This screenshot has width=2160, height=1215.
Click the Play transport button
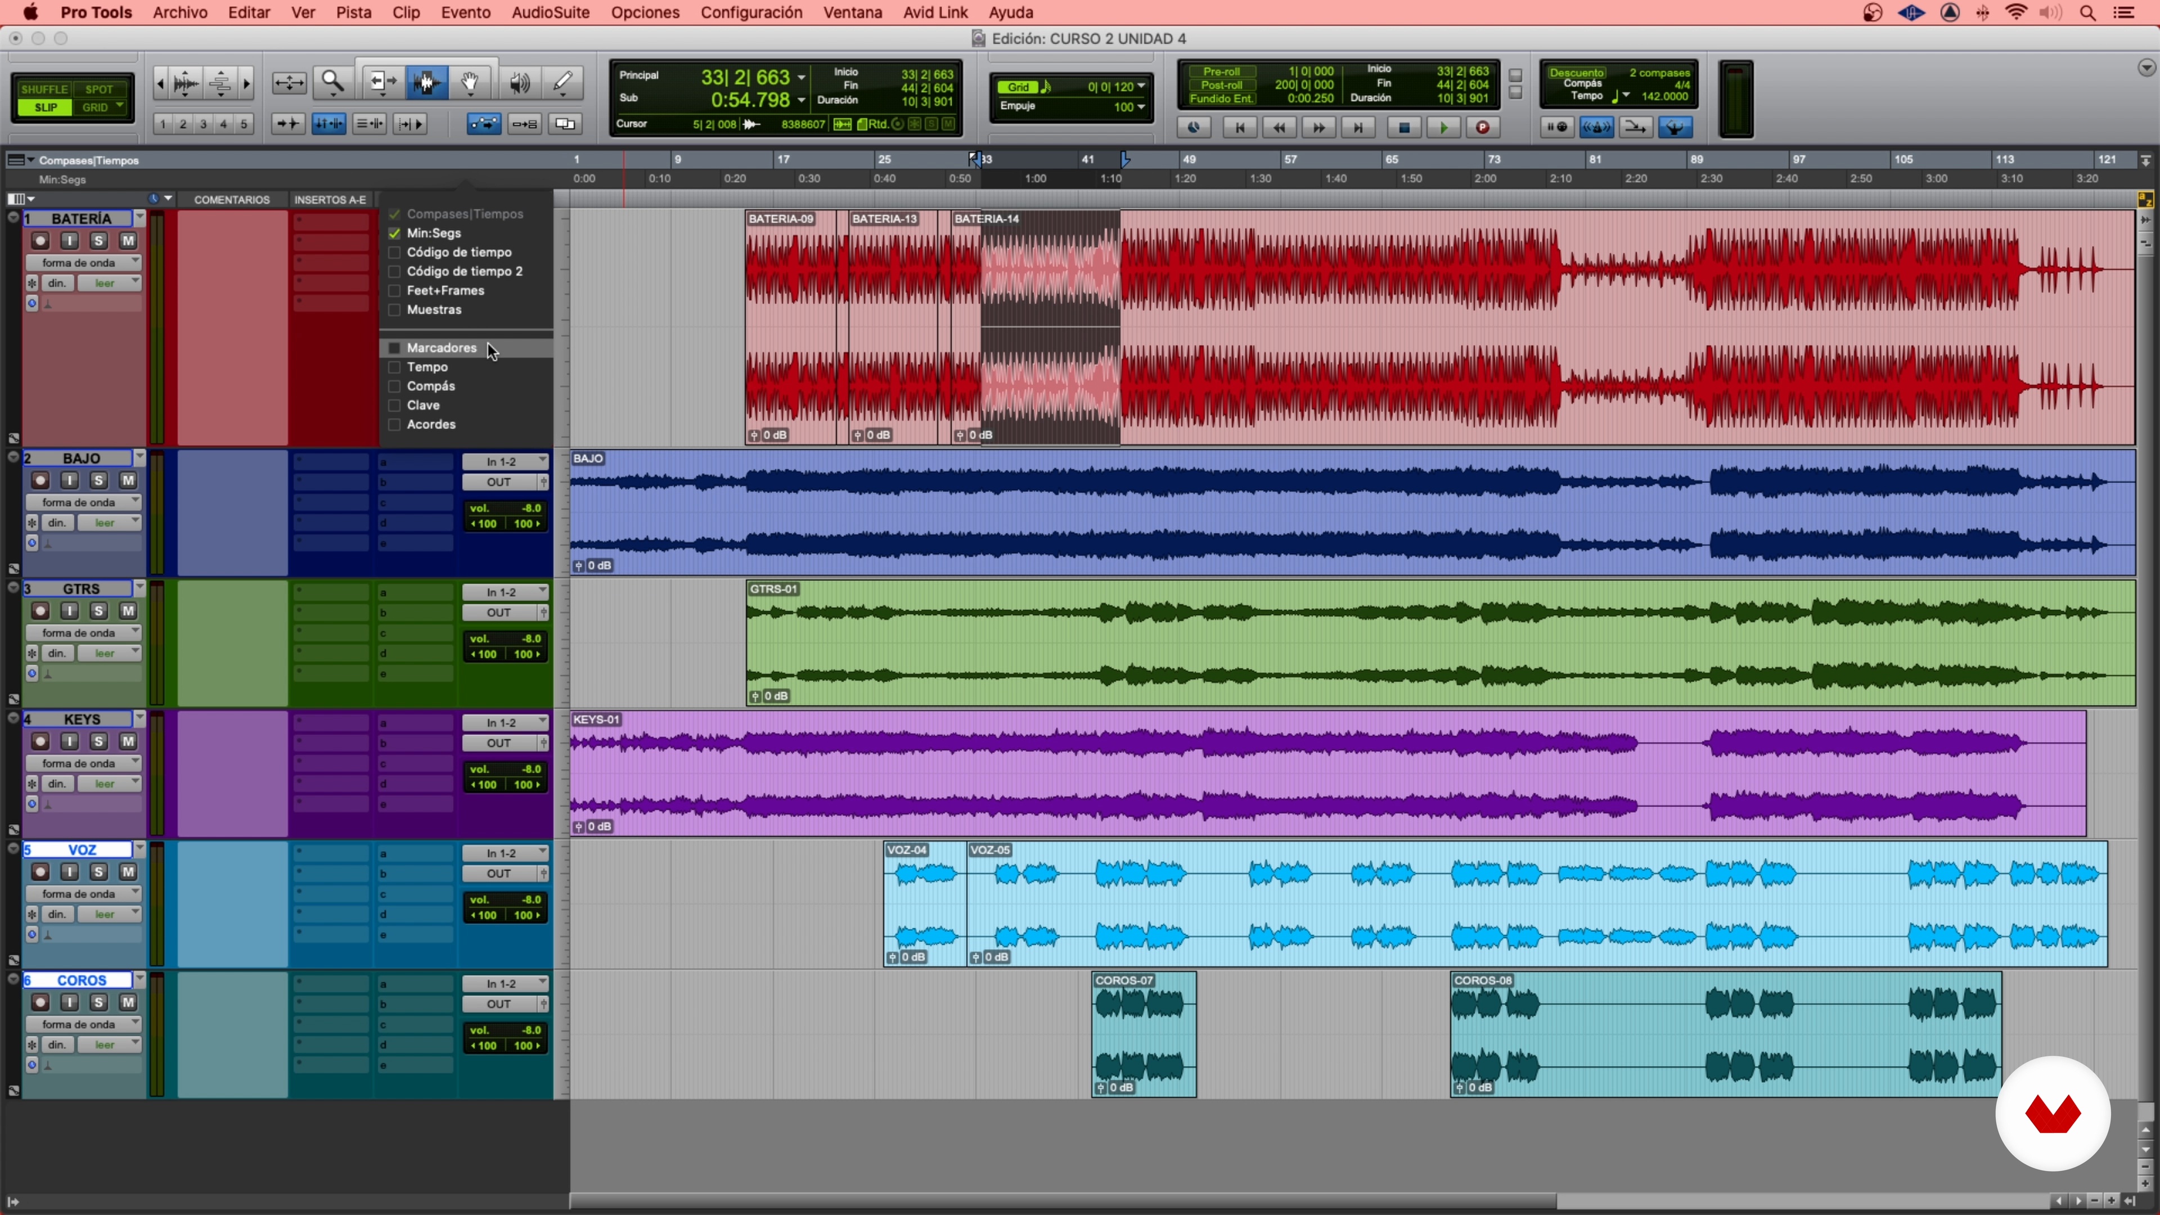[x=1443, y=128]
